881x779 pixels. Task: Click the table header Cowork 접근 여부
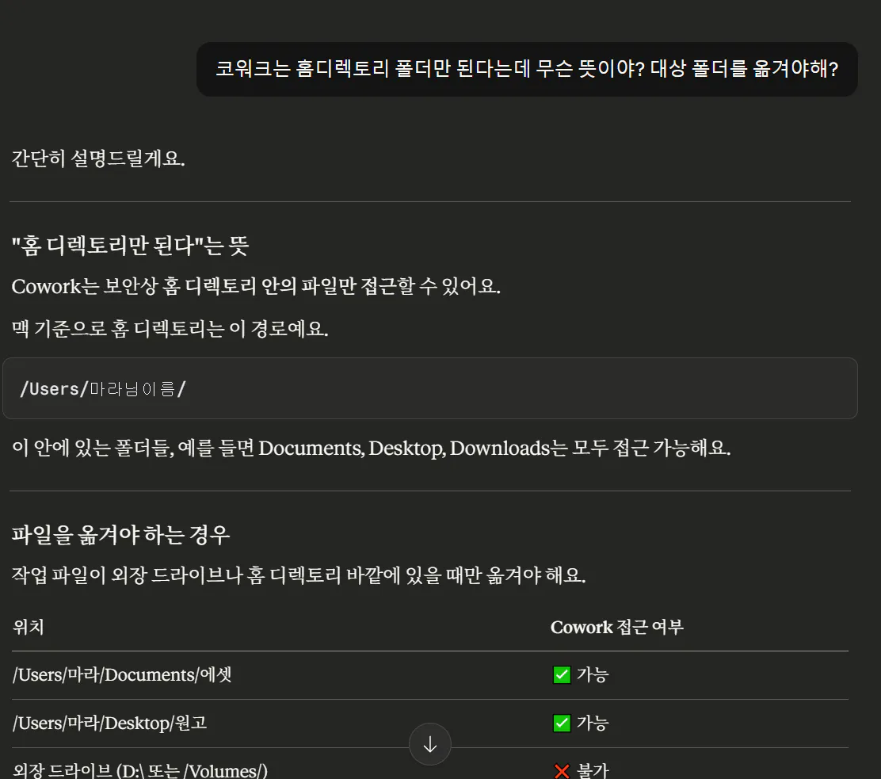click(616, 627)
